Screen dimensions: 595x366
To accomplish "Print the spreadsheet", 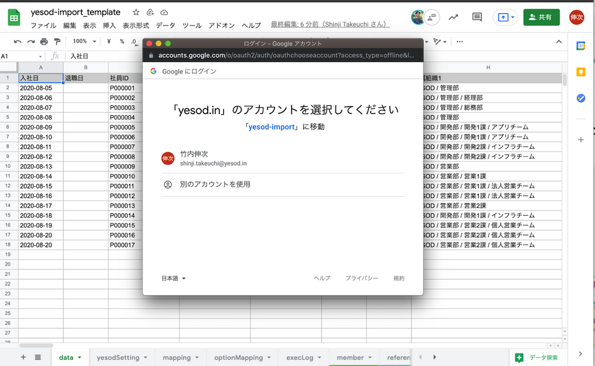I will (x=44, y=41).
